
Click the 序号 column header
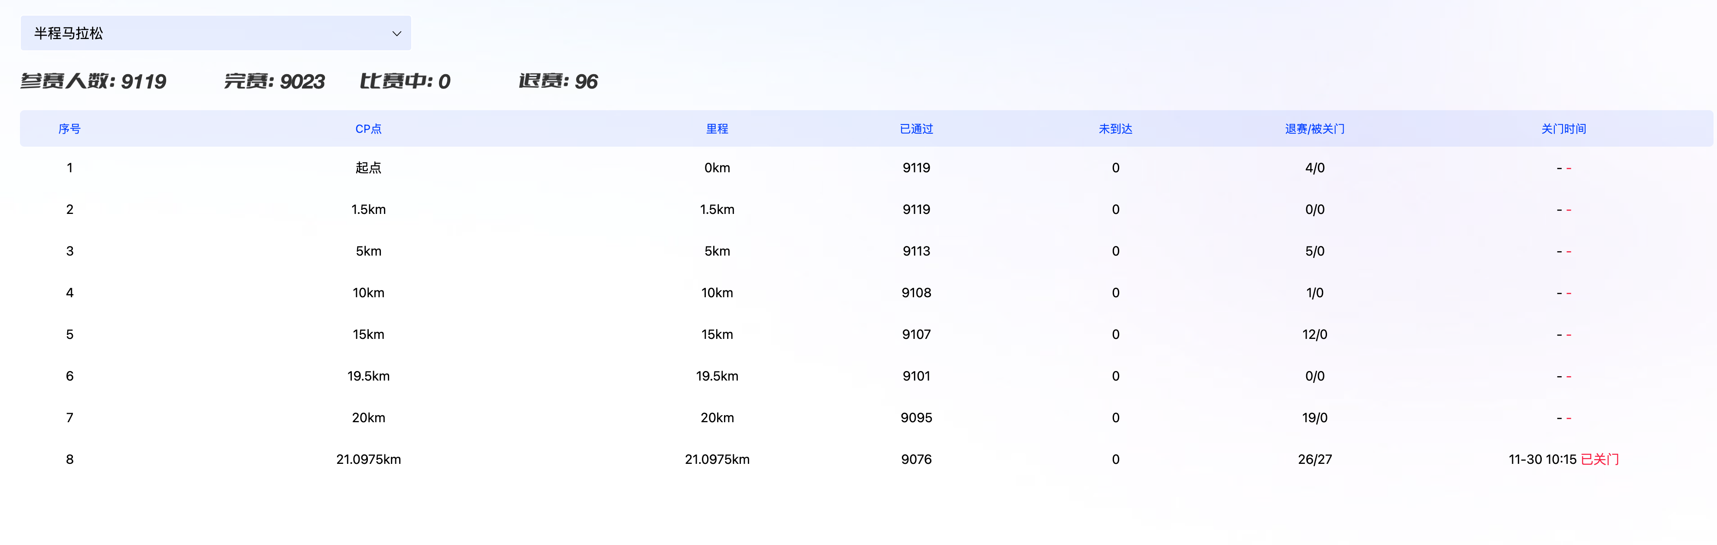pos(69,129)
